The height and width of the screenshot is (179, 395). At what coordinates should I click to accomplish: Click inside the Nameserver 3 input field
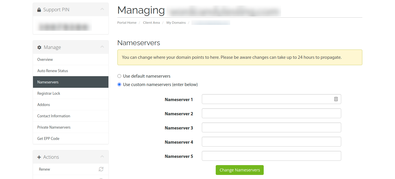271,127
